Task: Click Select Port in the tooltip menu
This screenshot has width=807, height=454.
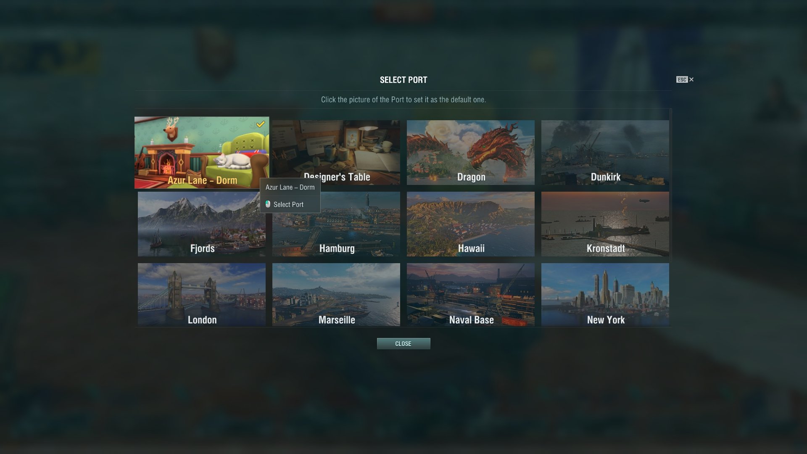Action: (x=288, y=205)
